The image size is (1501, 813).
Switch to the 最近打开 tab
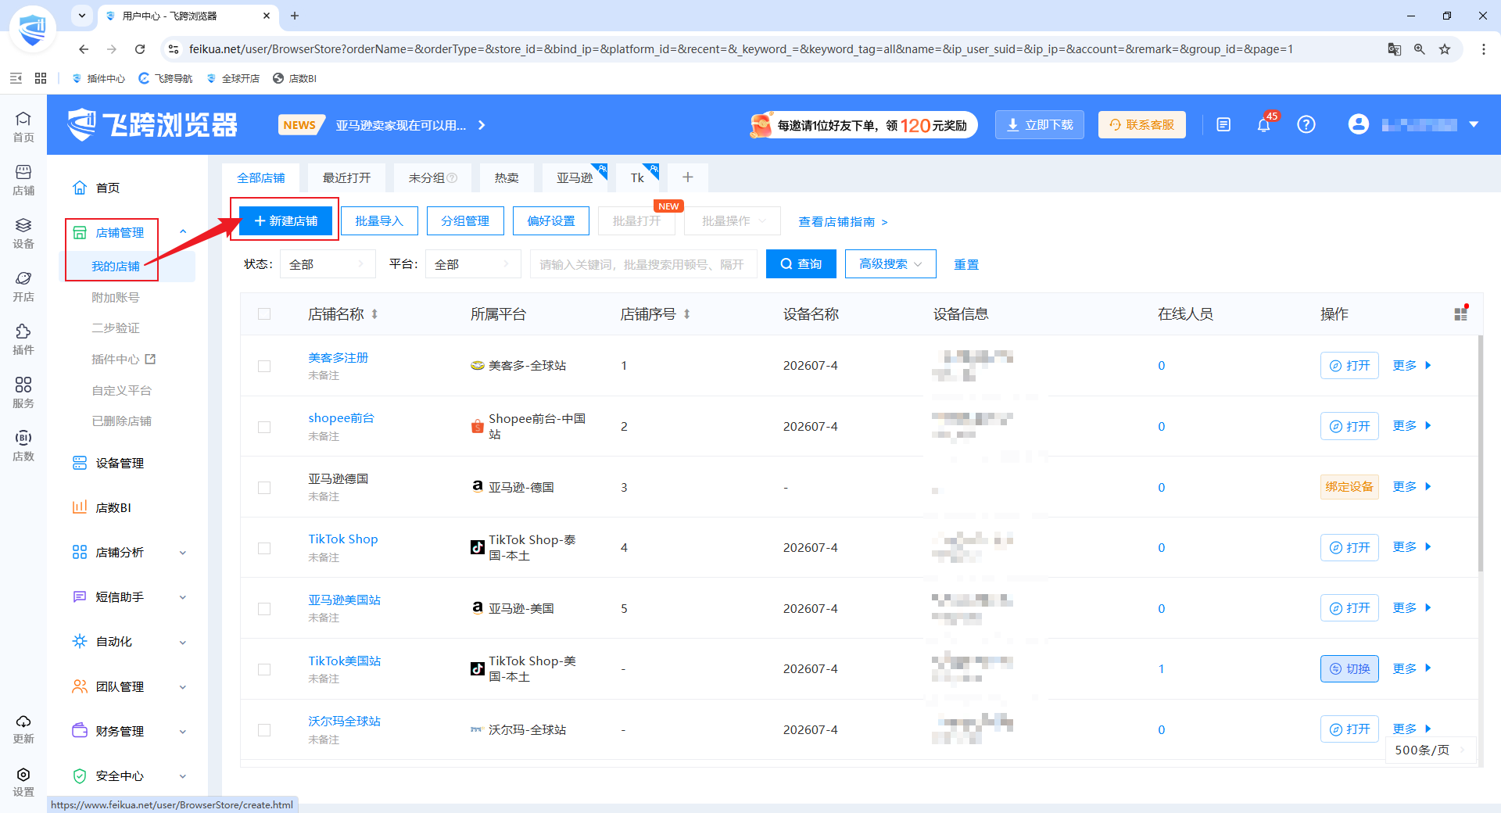click(x=346, y=177)
